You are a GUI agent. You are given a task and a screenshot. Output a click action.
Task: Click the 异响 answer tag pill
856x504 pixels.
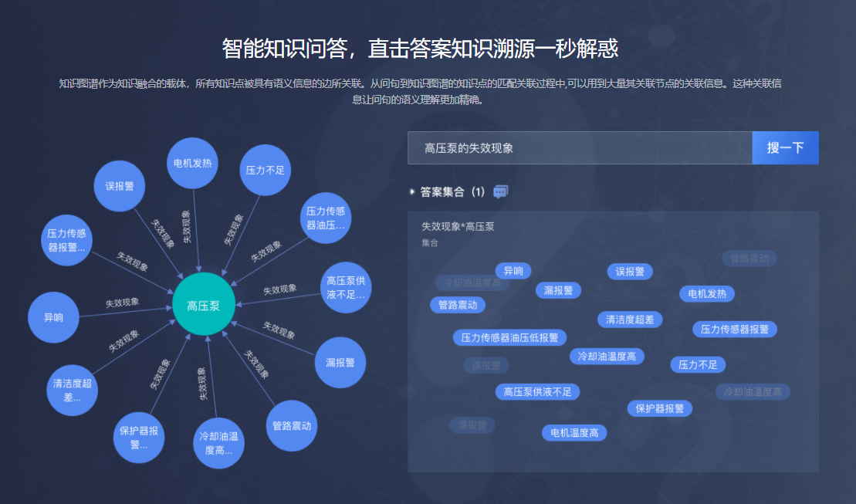(513, 271)
